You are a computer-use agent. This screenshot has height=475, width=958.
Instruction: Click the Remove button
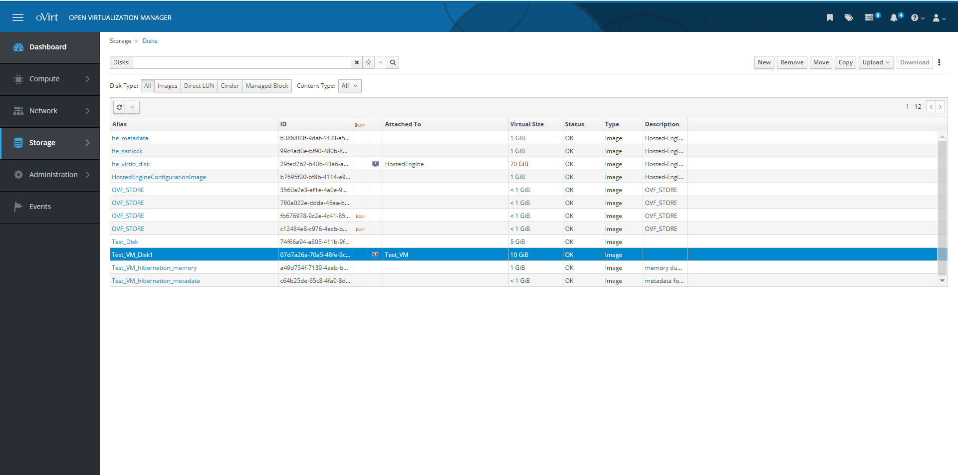(792, 62)
